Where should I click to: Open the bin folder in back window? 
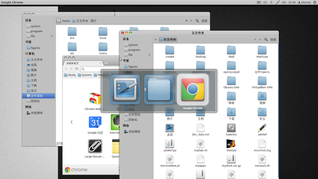pyautogui.click(x=72, y=33)
